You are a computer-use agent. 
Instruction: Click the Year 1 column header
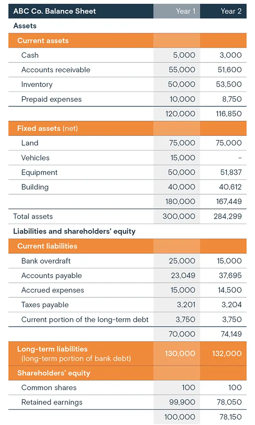pyautogui.click(x=183, y=11)
